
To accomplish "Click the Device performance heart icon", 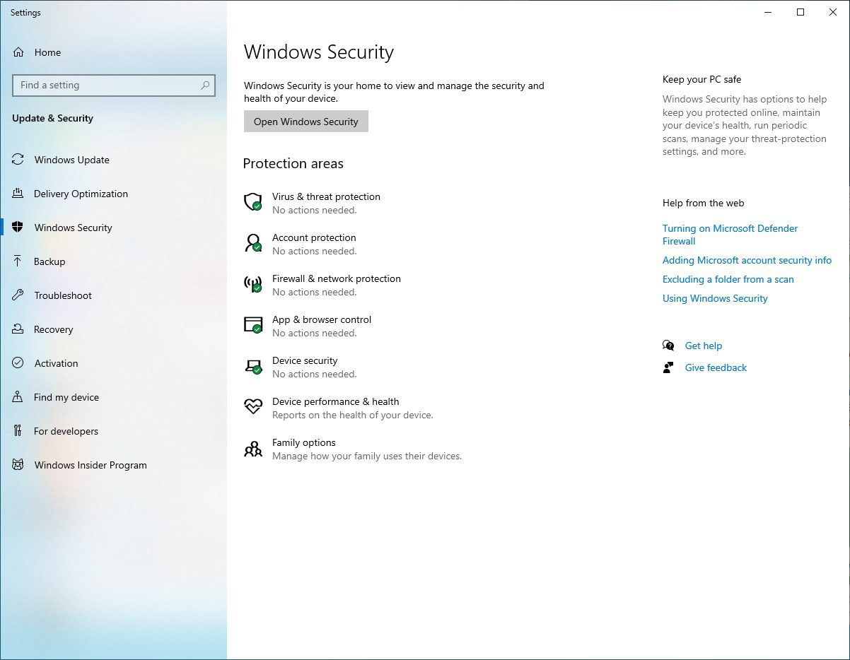I will tap(253, 407).
